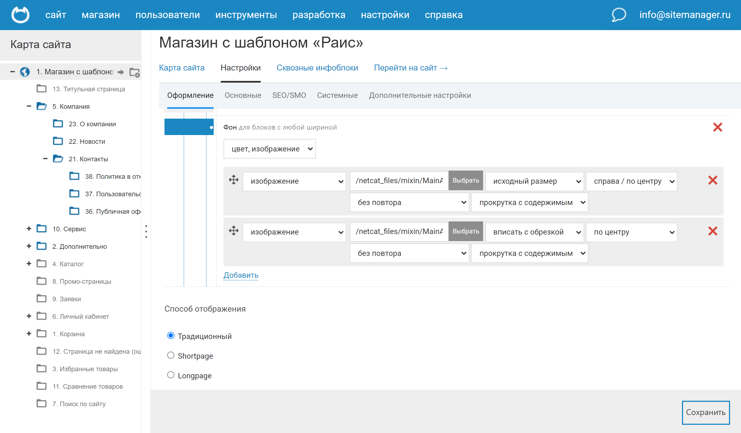Click drag handle of second image row
This screenshot has width=741, height=433.
pos(234,231)
